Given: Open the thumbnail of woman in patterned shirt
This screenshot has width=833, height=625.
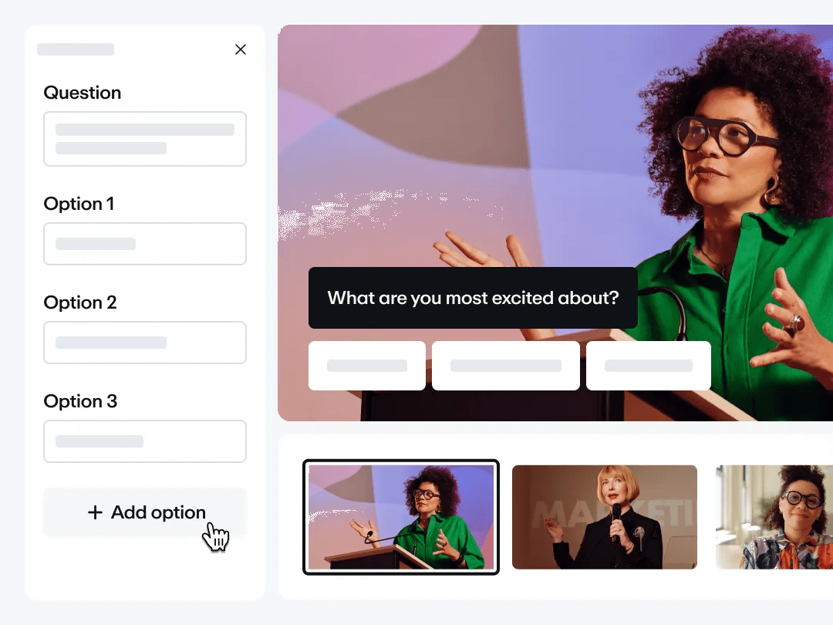Looking at the screenshot, I should coord(774,517).
